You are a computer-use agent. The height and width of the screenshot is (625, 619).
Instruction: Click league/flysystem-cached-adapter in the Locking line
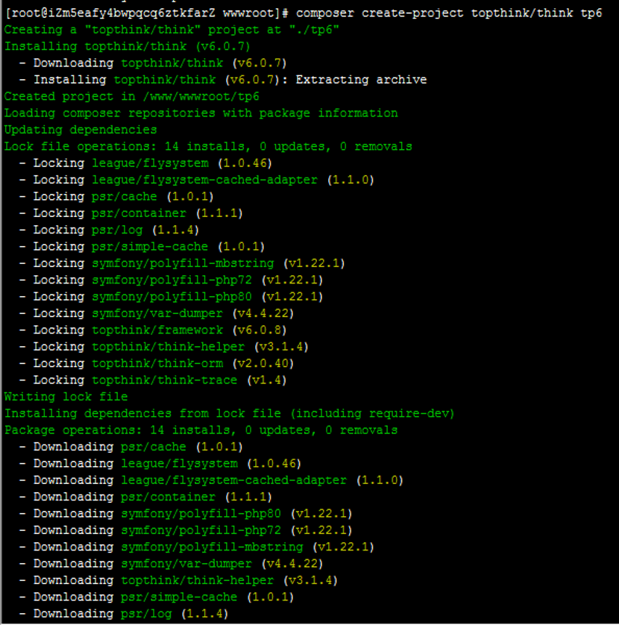(x=204, y=180)
